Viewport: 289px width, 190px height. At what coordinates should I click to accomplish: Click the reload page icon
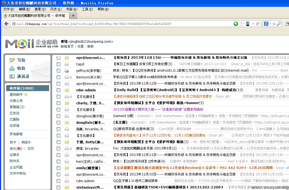[258, 24]
